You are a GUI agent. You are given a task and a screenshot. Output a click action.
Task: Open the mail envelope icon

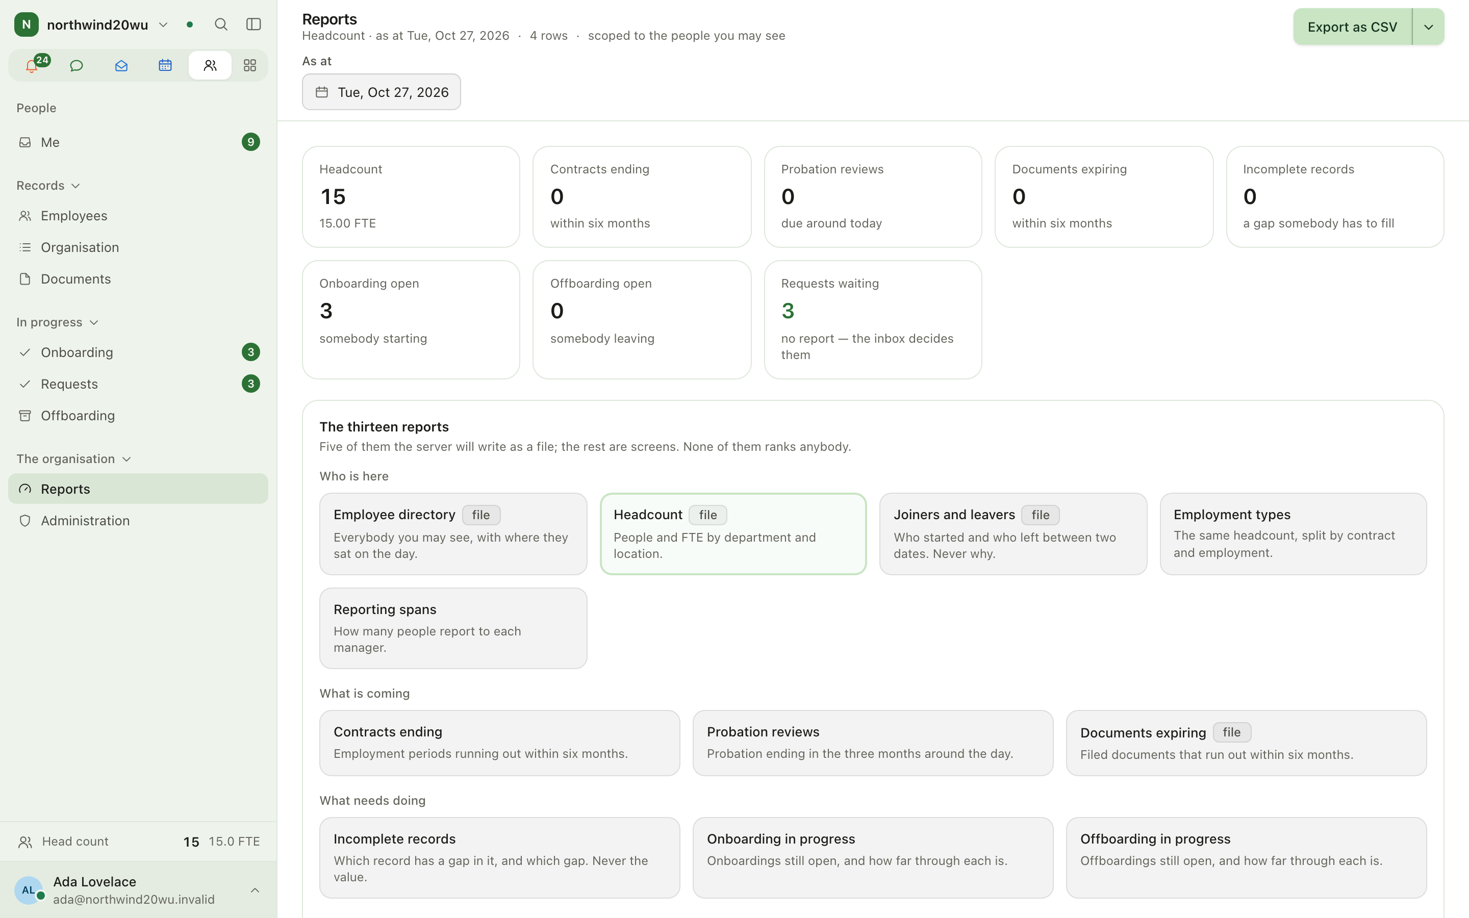pyautogui.click(x=121, y=65)
